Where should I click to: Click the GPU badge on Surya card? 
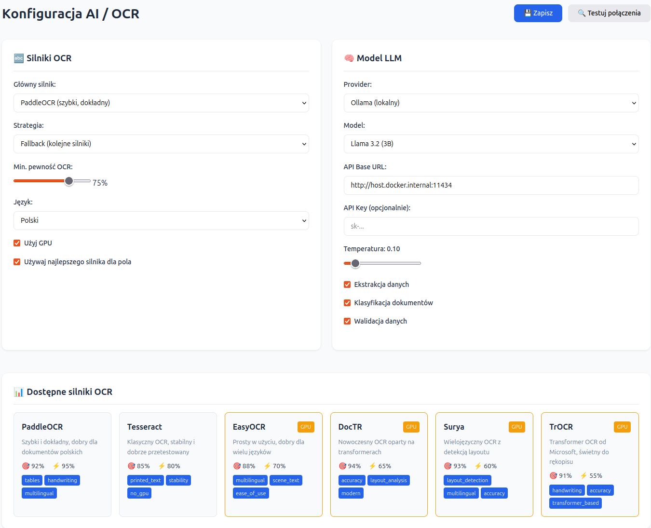click(x=516, y=427)
